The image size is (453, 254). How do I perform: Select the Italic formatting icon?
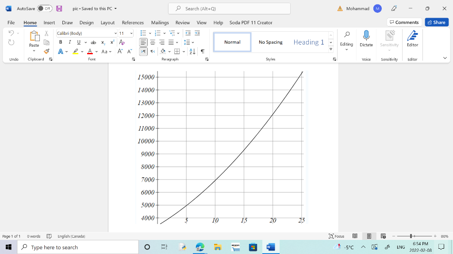point(69,42)
